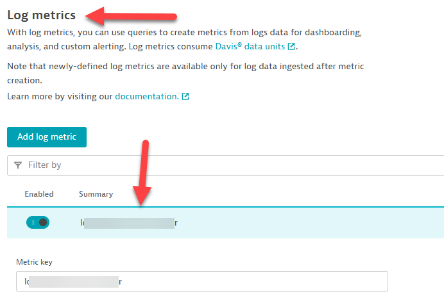Click the Log metrics page heading
The width and height of the screenshot is (444, 305).
coord(41,15)
